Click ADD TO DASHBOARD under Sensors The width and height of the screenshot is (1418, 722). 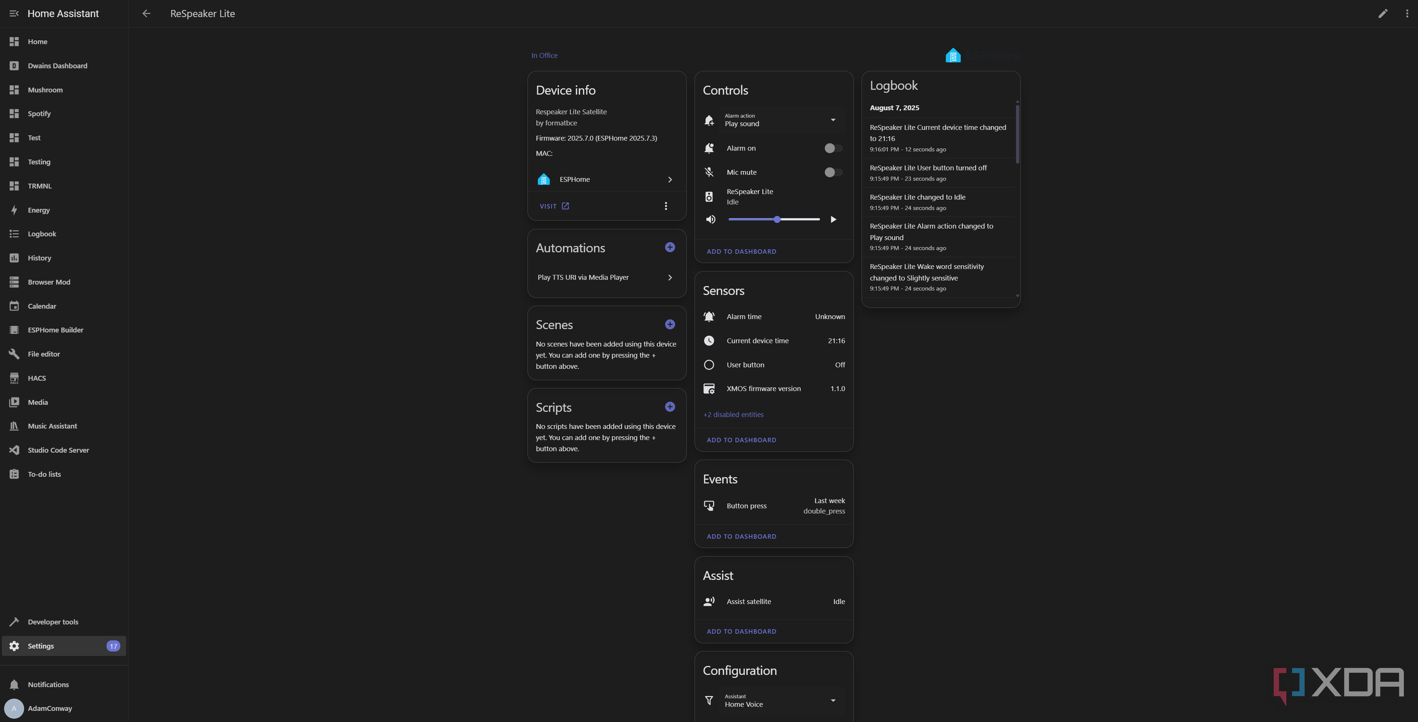coord(741,440)
